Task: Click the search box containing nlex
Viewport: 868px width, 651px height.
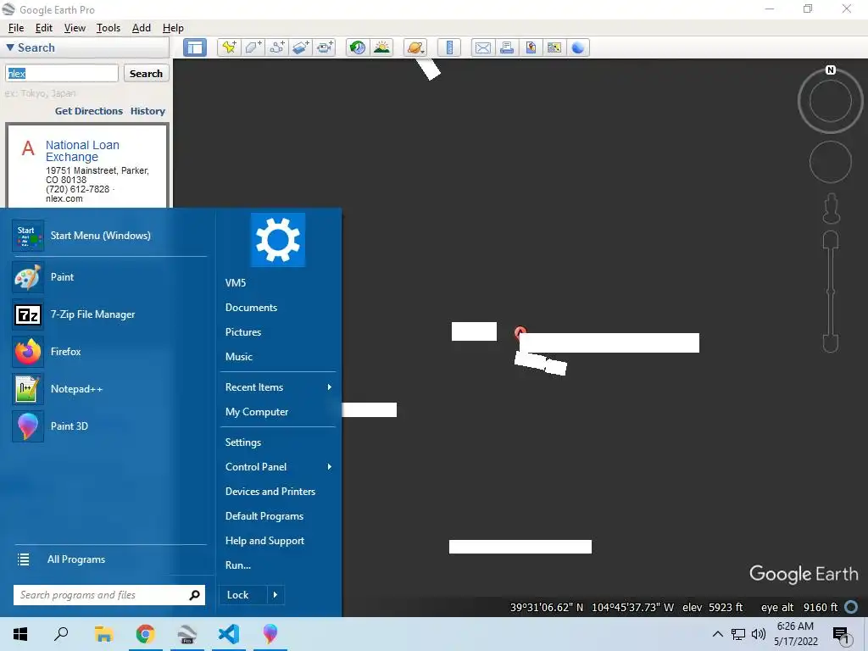Action: click(62, 73)
